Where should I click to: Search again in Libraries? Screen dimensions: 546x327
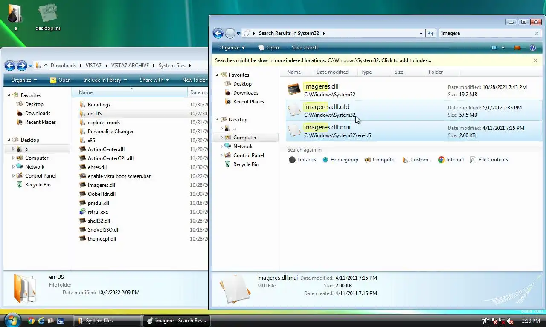point(302,160)
